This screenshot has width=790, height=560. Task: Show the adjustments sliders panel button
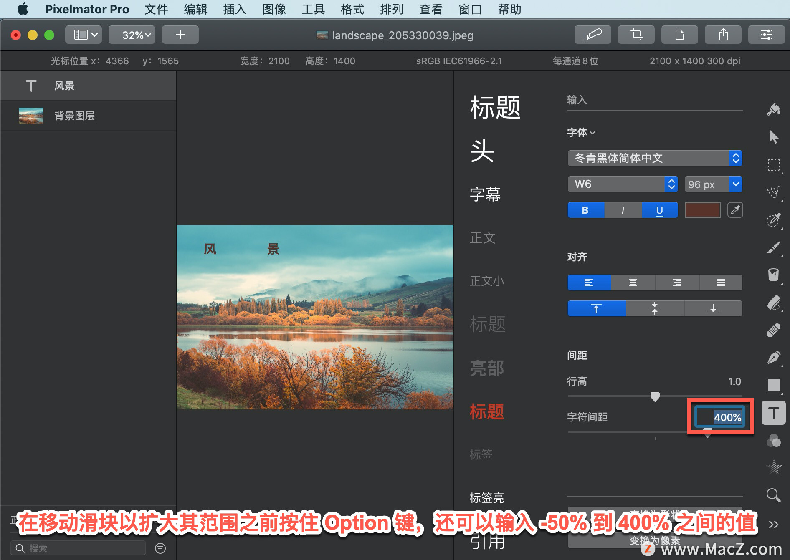coord(766,35)
